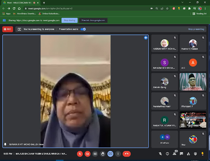This screenshot has height=161, width=210.
Task: Select the You participant tile
Action: pyautogui.click(x=193, y=139)
